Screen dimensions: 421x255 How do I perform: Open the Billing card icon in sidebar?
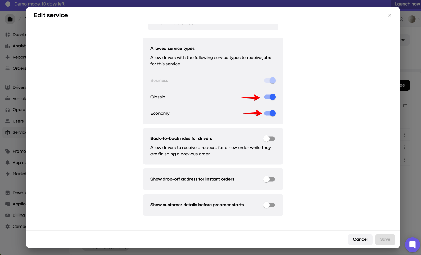(8, 215)
